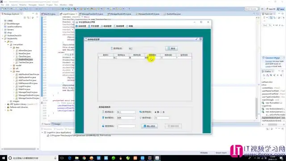286x161 pixels.
Task: Switch to the Design tab below editor
Action: point(56,124)
